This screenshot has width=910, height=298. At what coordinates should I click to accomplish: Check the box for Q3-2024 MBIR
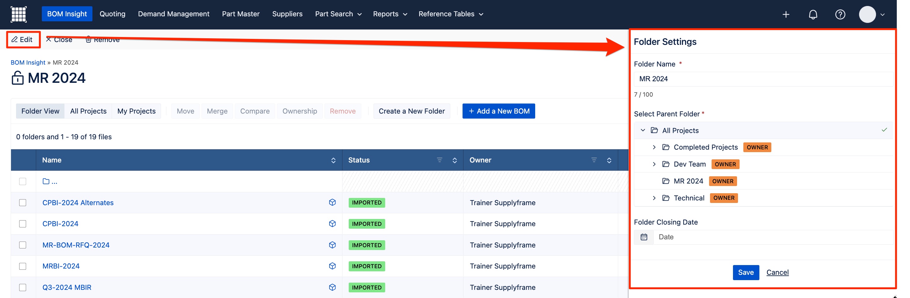pos(23,287)
